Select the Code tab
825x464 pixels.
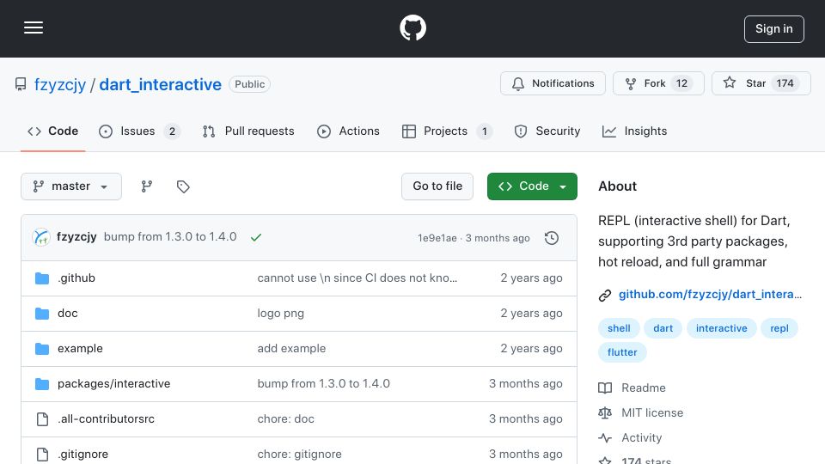click(x=52, y=131)
